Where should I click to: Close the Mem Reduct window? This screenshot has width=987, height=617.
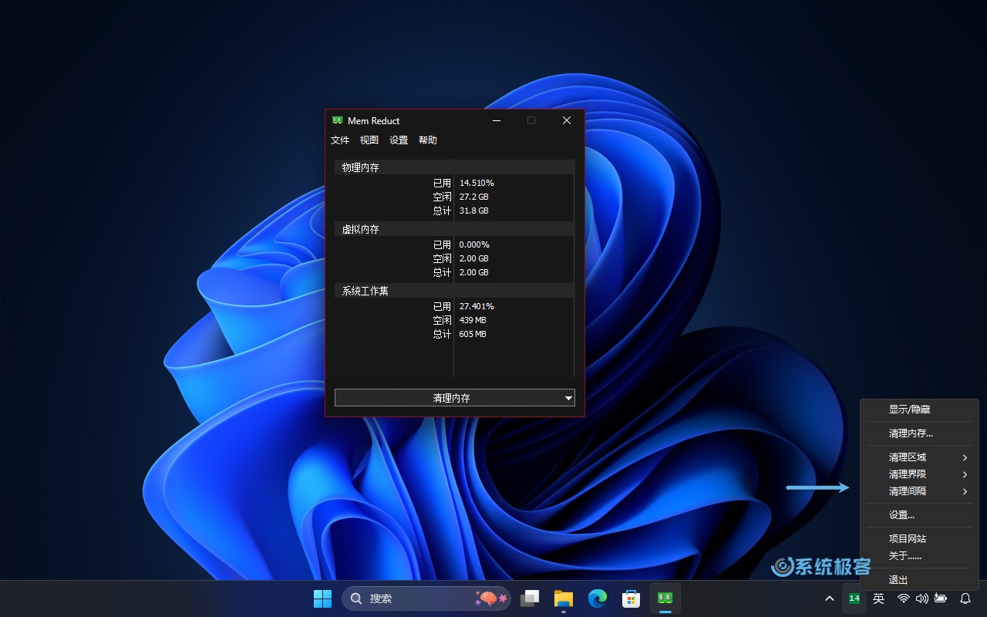point(567,120)
